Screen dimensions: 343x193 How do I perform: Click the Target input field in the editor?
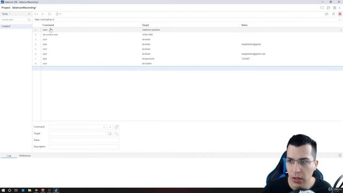pyautogui.click(x=77, y=133)
